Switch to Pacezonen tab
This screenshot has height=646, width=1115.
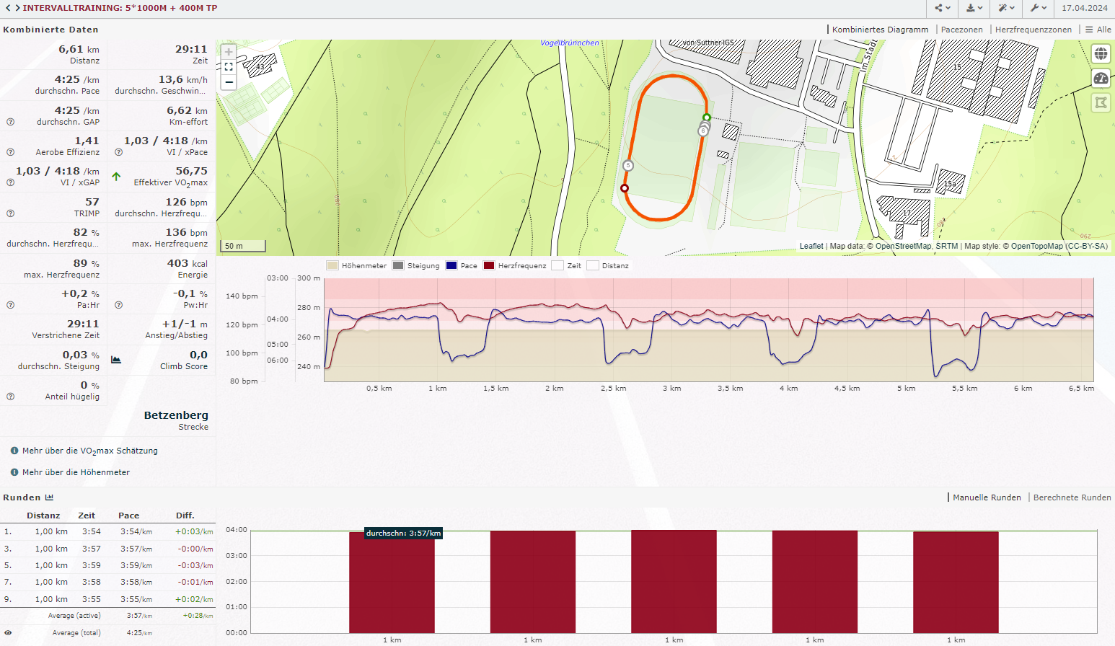click(961, 30)
